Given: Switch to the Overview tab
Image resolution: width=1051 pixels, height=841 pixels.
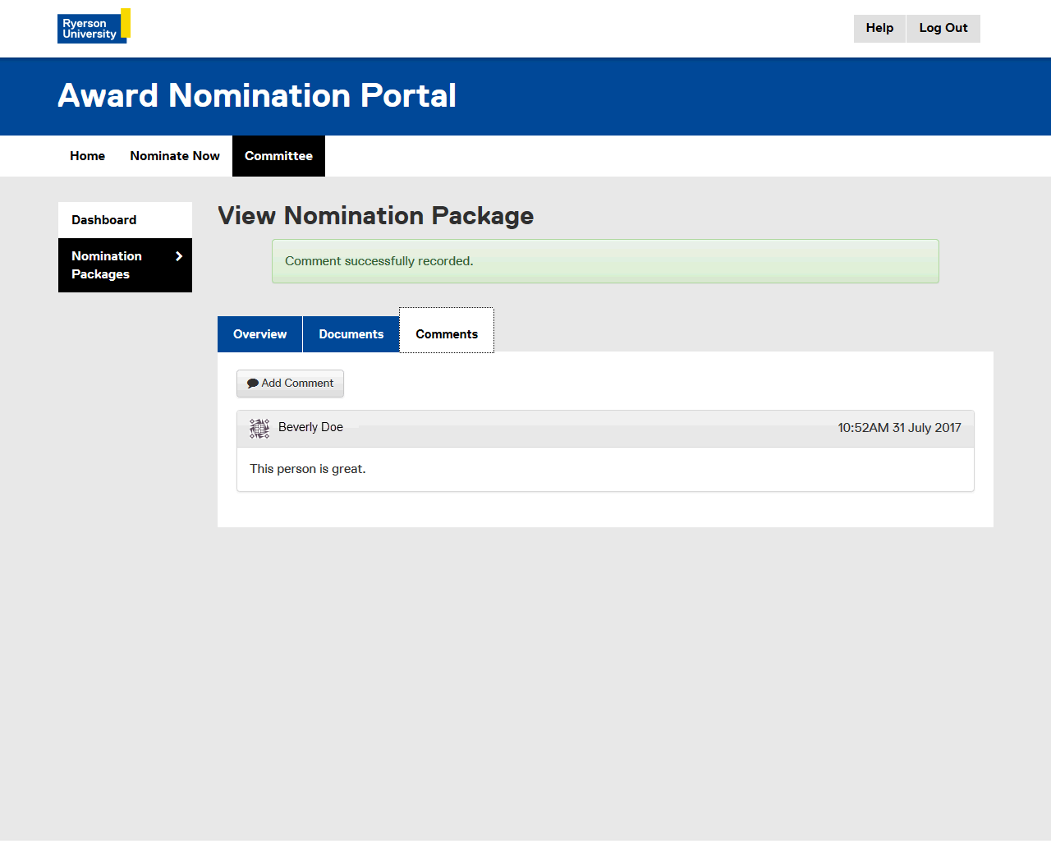Looking at the screenshot, I should click(x=259, y=334).
